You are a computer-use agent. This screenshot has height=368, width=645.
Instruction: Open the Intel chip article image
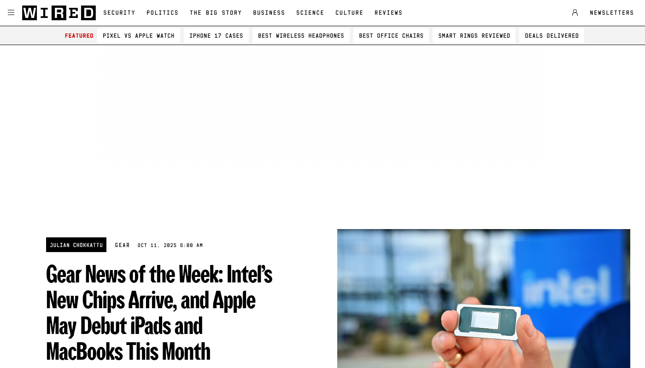(484, 299)
